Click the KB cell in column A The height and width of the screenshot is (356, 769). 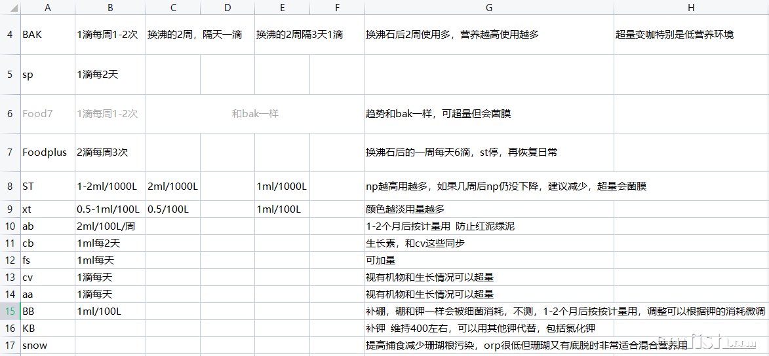pos(47,328)
